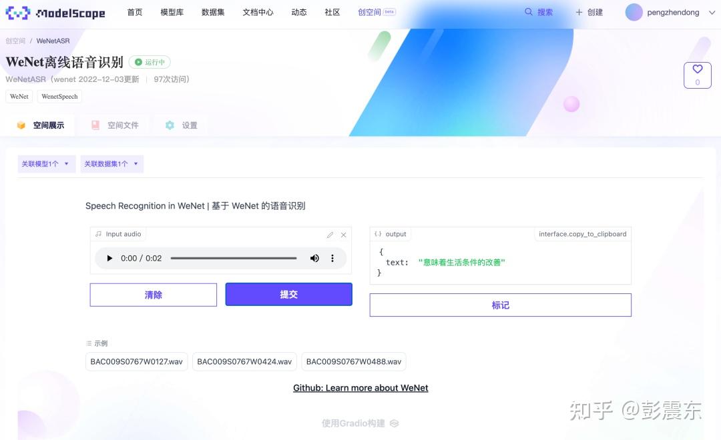Click the 创空间 breadcrumb link
721x440 pixels.
[x=15, y=41]
